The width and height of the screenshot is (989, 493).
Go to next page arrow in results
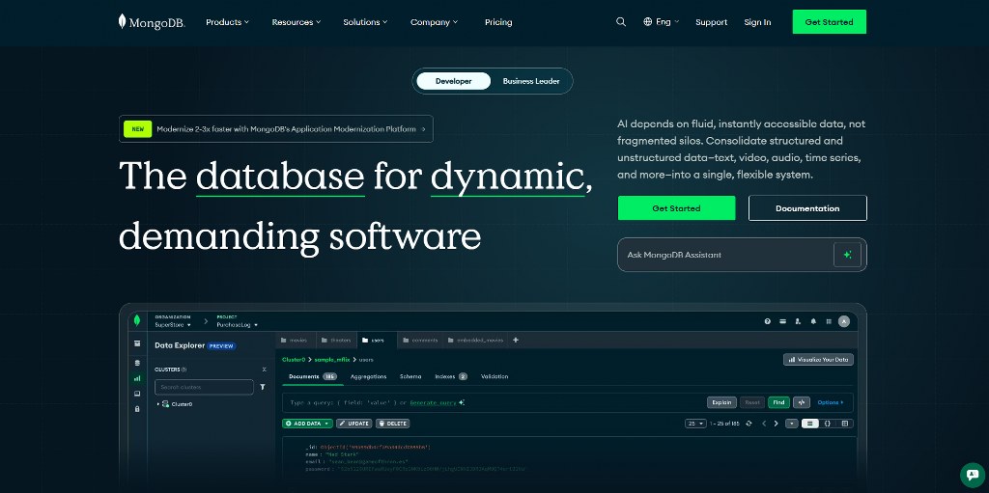pos(776,424)
